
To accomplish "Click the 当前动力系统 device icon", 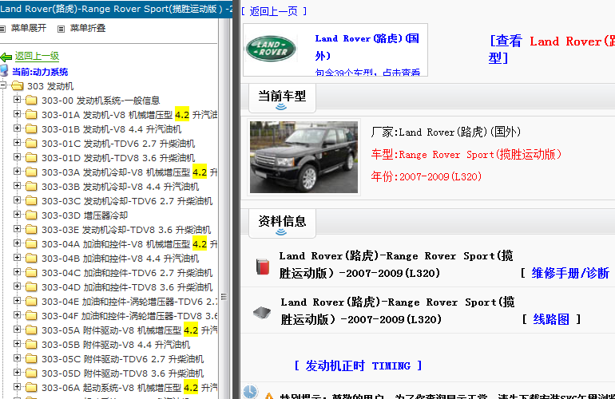I will click(4, 71).
